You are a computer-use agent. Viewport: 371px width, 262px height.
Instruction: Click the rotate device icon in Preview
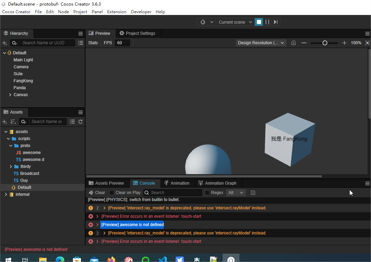click(294, 43)
